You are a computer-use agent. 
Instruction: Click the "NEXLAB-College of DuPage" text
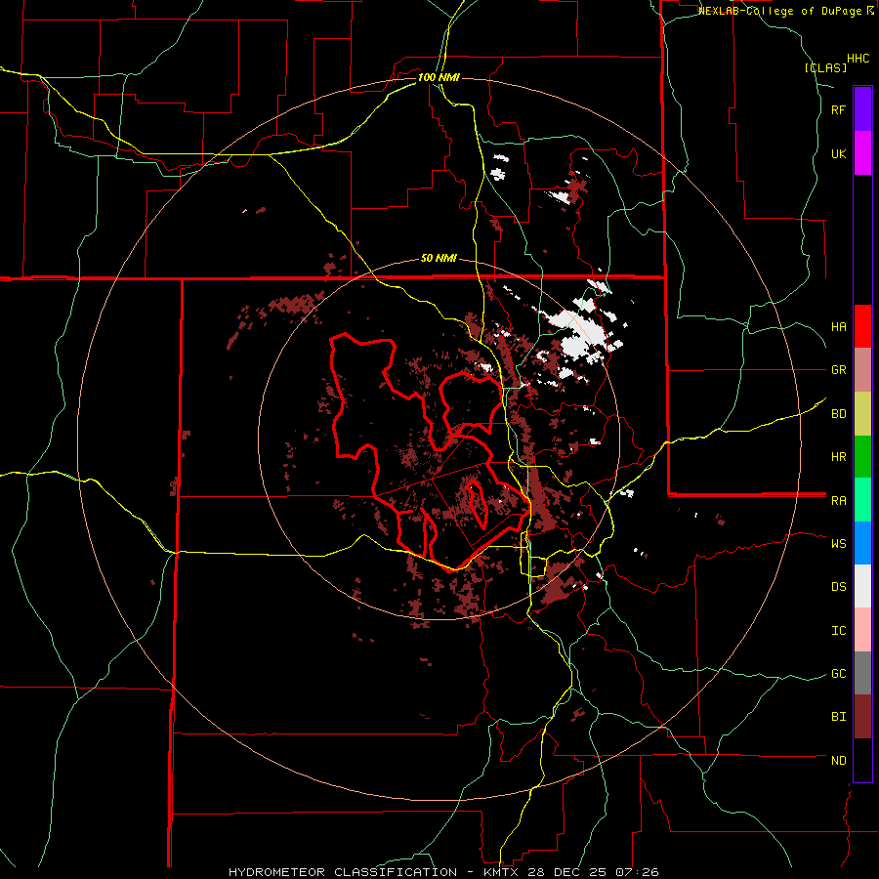(781, 11)
